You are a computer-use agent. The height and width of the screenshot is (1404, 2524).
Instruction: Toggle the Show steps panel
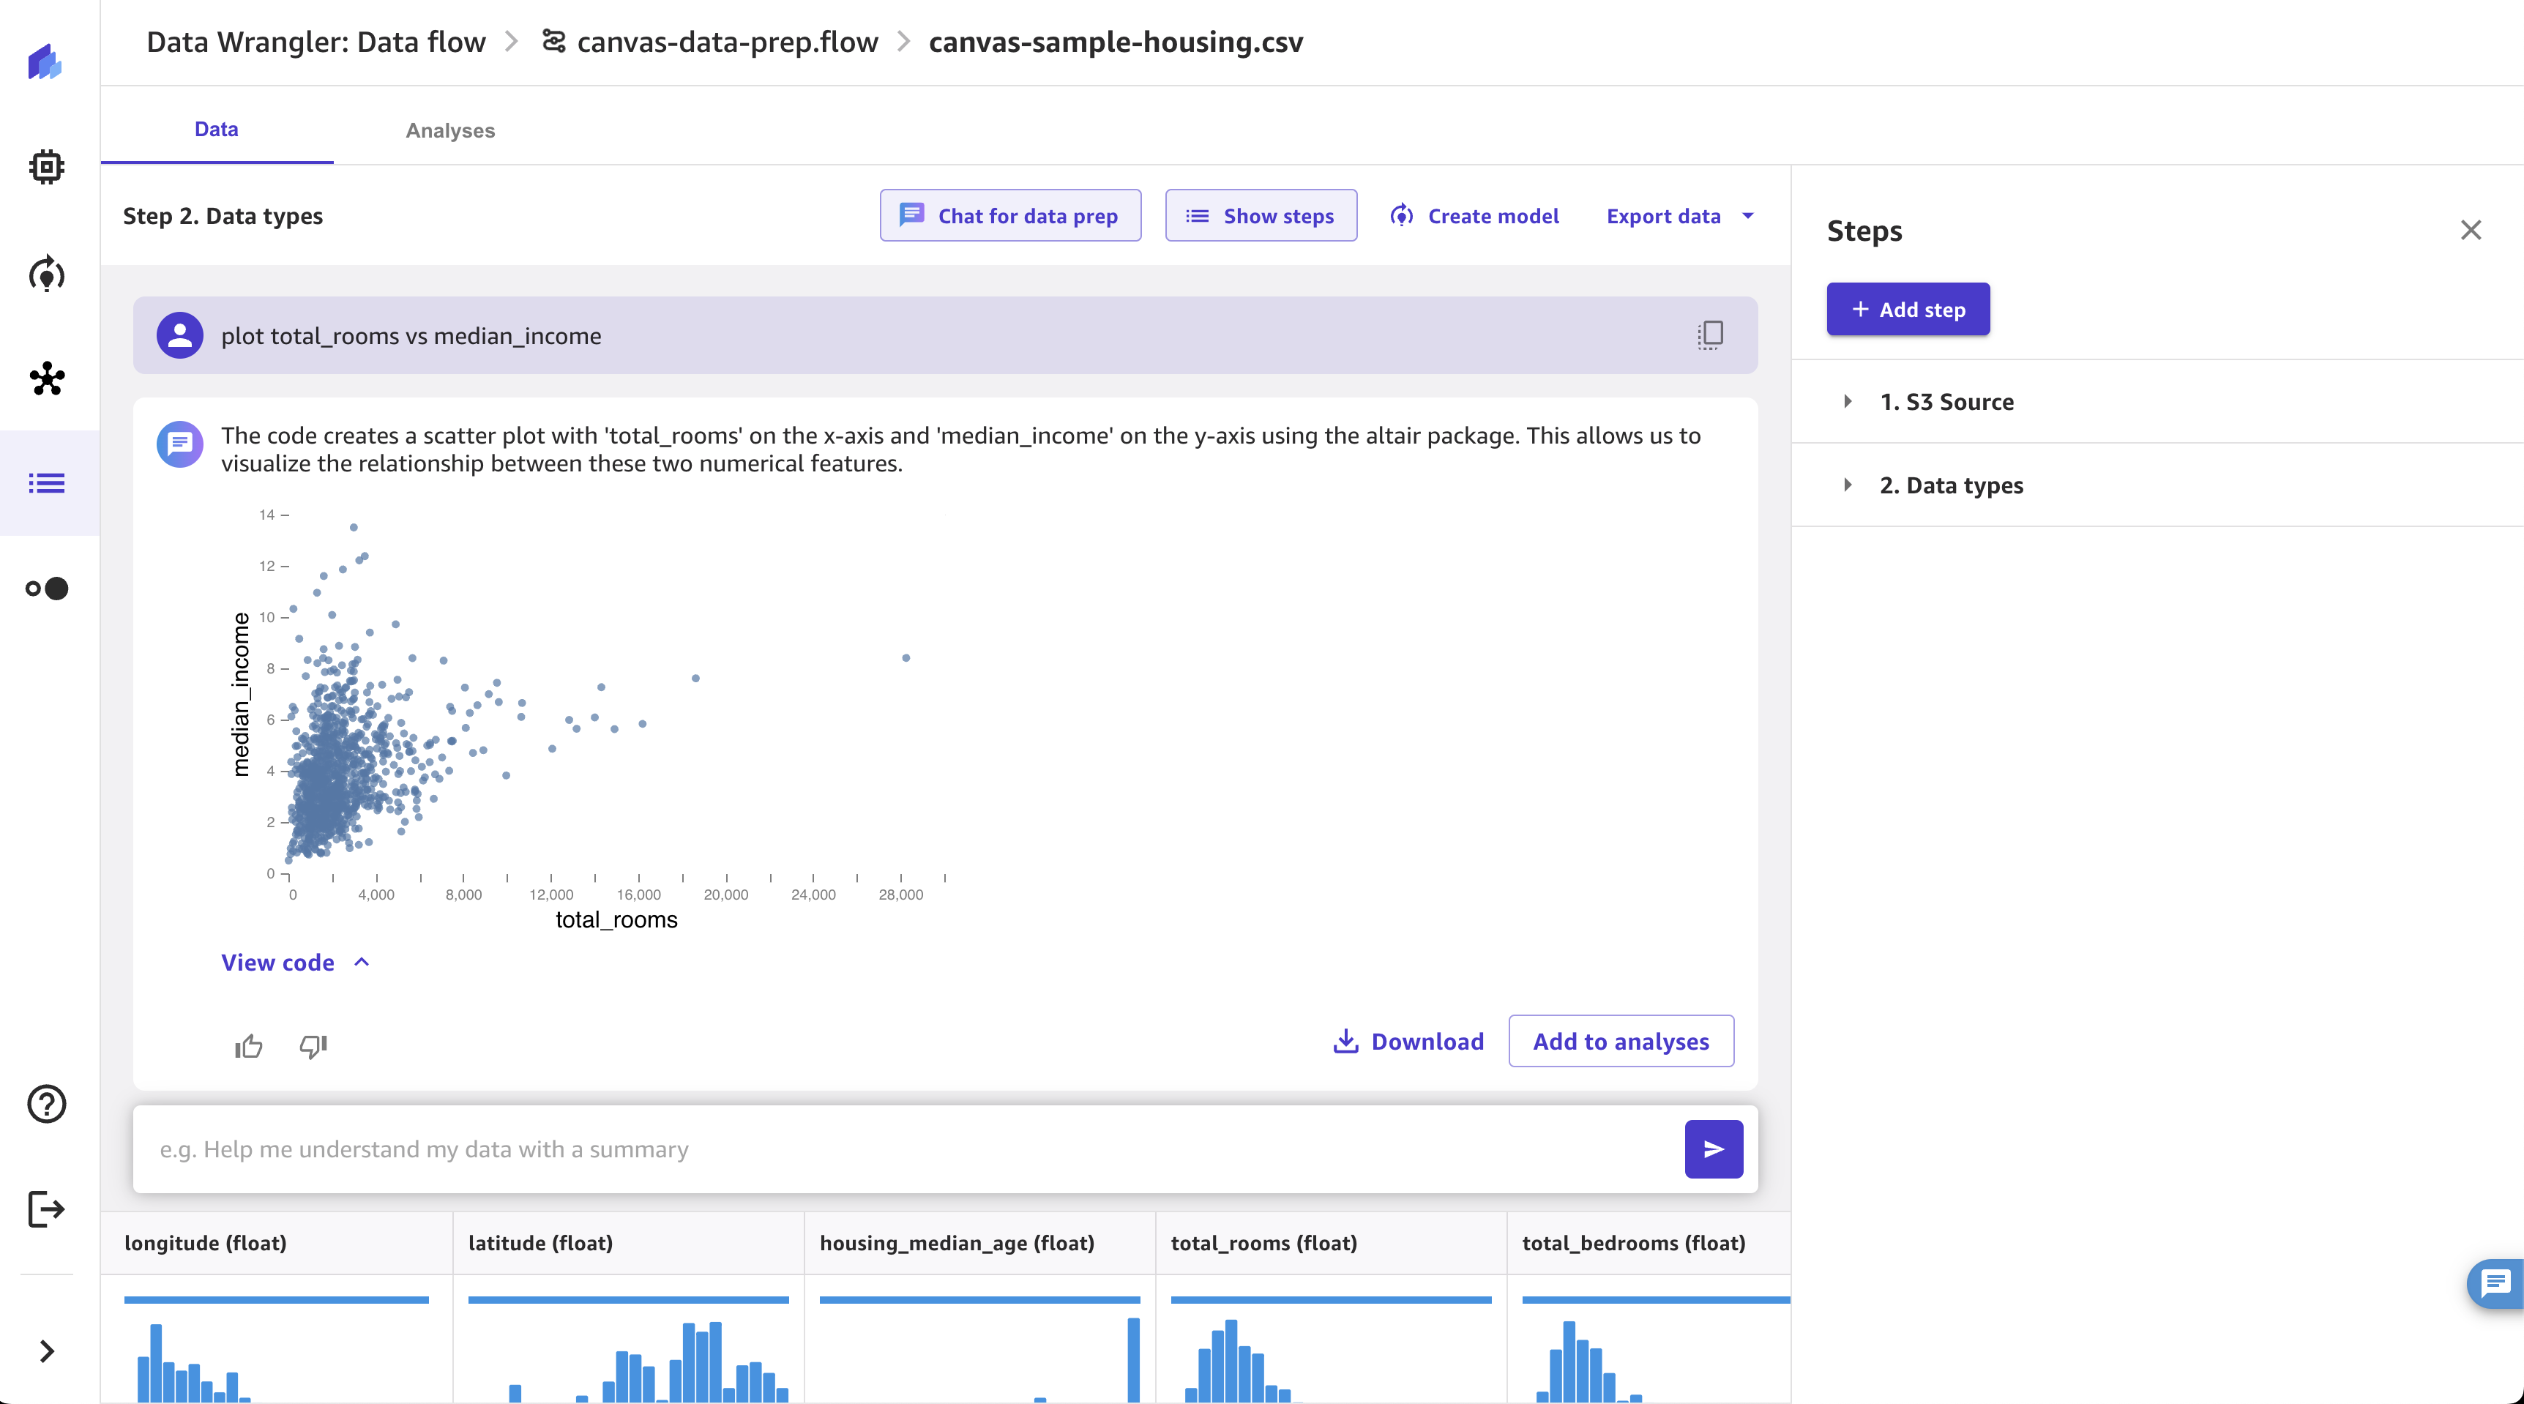click(x=1261, y=214)
